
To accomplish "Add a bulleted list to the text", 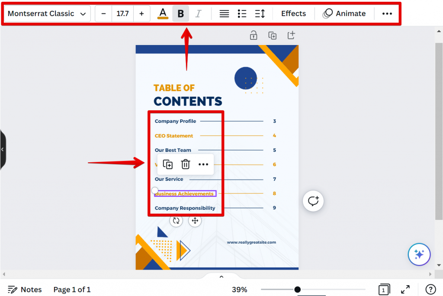I will click(x=242, y=13).
